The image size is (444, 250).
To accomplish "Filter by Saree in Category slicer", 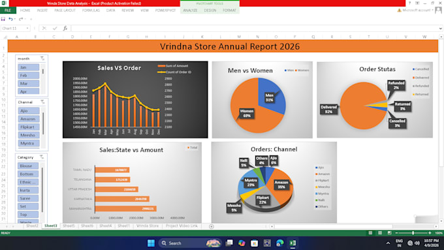I will pos(28,198).
